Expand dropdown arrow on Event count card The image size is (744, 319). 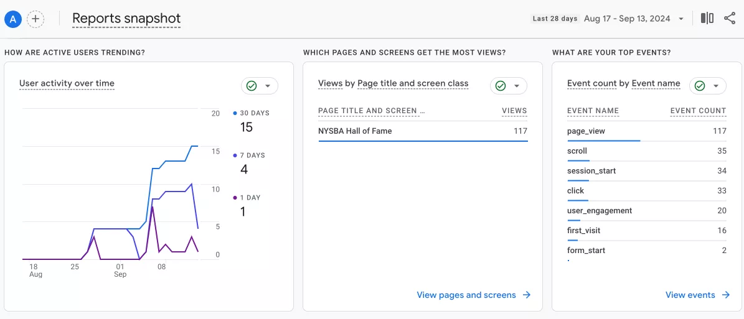(x=716, y=86)
